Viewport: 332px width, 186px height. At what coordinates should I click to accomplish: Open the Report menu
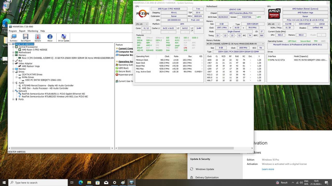22,31
